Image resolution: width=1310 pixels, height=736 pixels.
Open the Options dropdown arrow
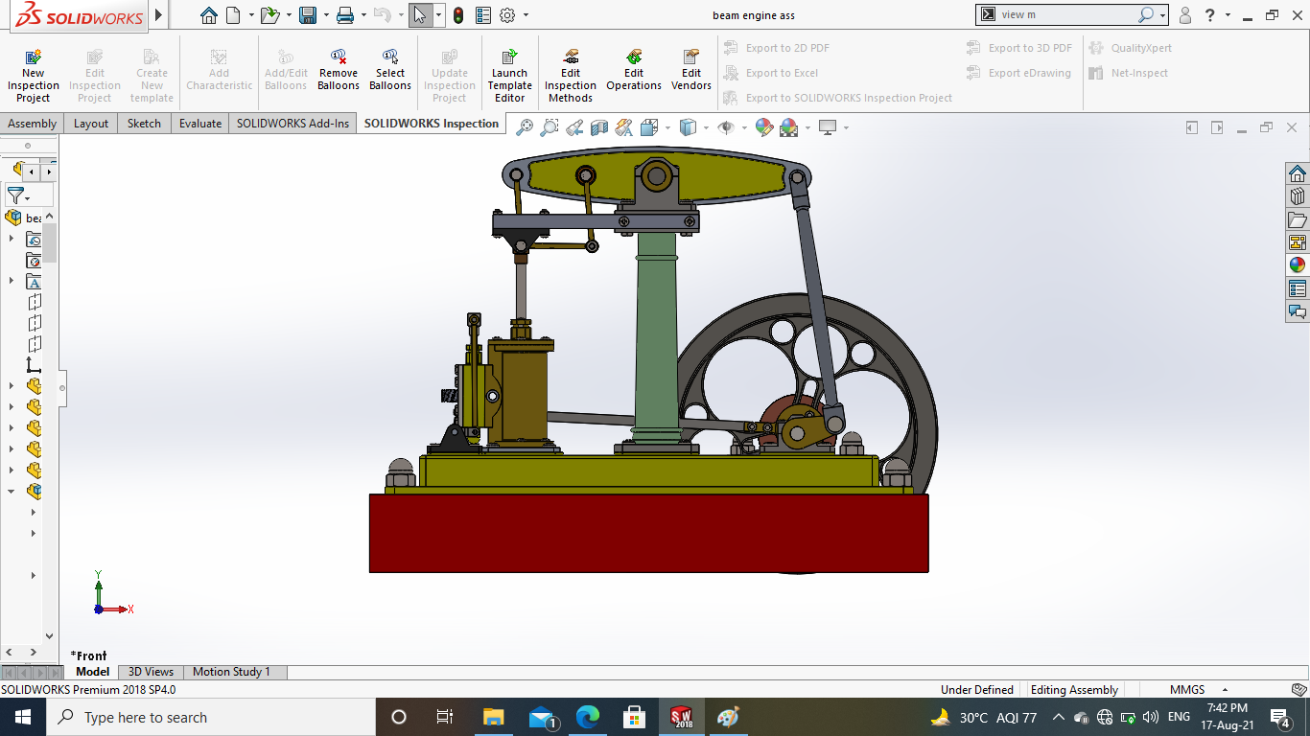click(526, 15)
